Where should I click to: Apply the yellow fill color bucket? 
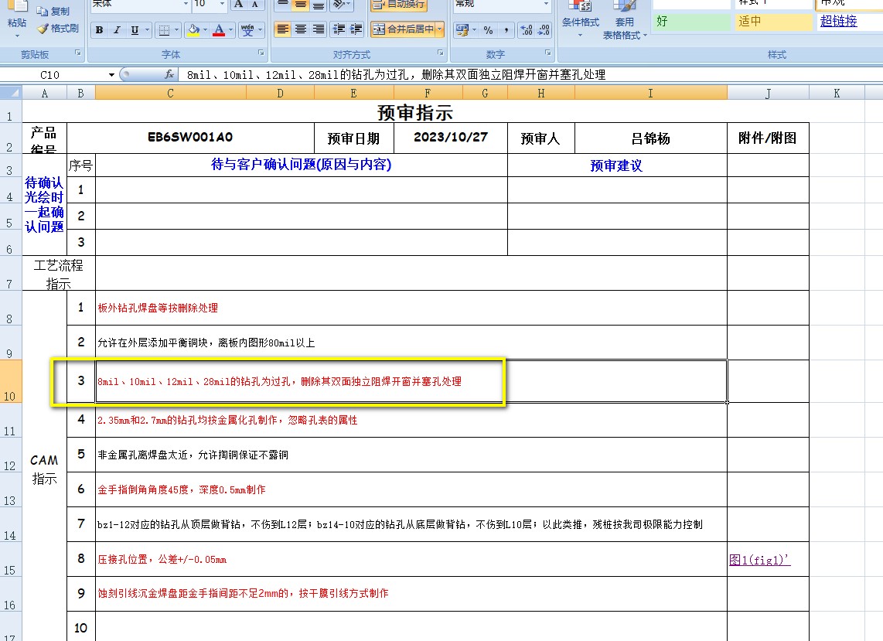194,30
